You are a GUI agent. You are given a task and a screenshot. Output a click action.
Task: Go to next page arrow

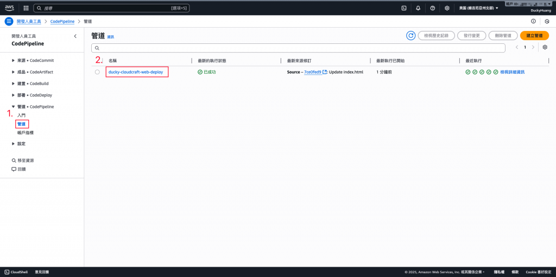pyautogui.click(x=533, y=47)
